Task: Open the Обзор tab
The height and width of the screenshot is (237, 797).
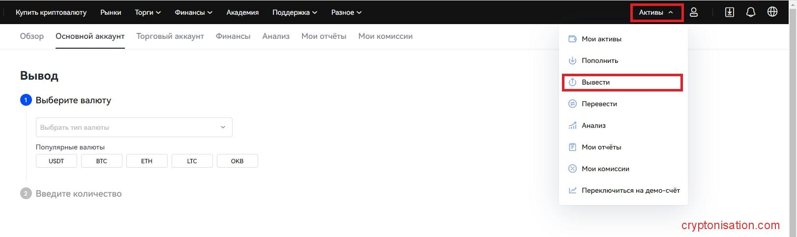Action: point(32,36)
